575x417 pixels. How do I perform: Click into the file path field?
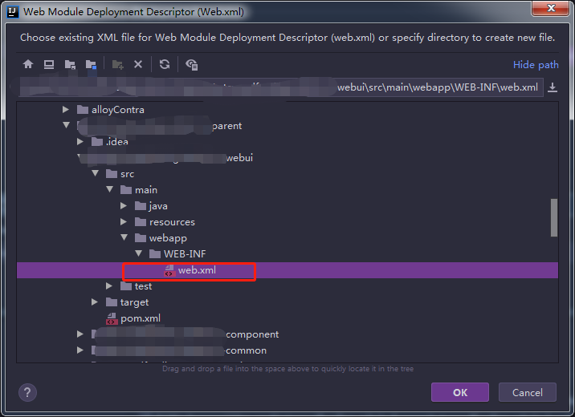[280, 87]
